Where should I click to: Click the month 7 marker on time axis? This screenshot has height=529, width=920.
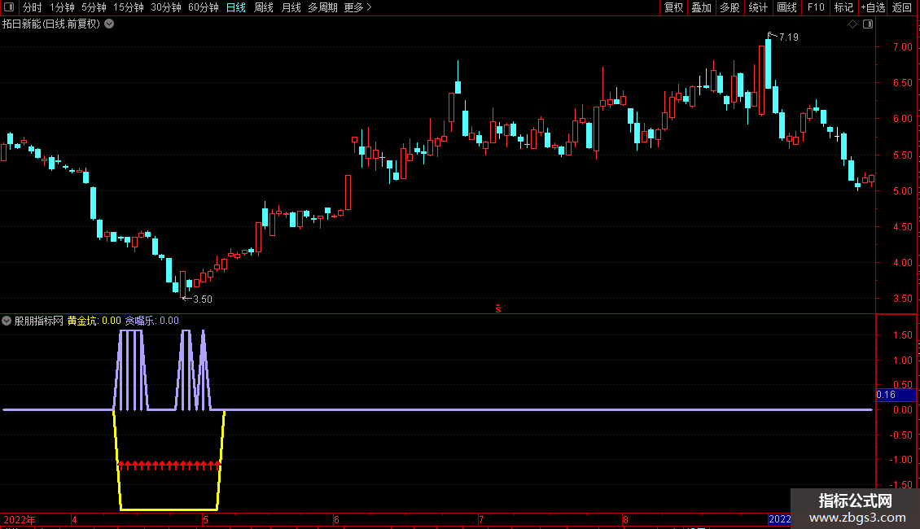[x=481, y=519]
